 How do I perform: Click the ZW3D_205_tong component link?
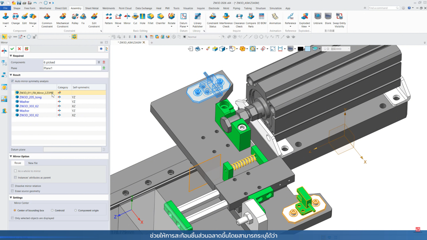coord(30,97)
